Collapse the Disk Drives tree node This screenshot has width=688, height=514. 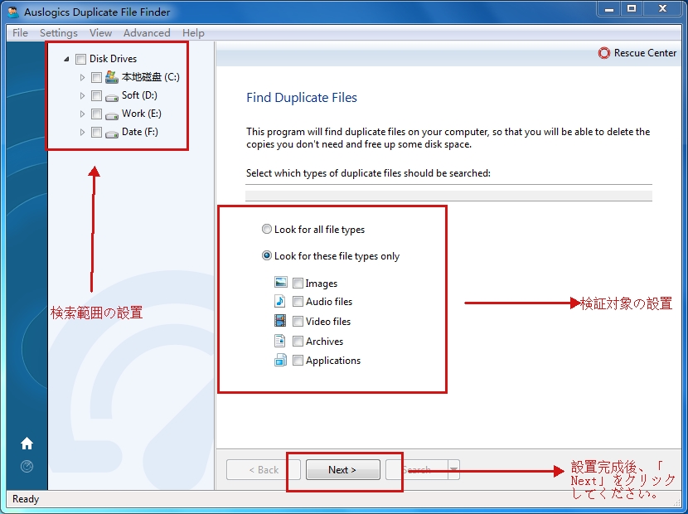click(x=66, y=59)
